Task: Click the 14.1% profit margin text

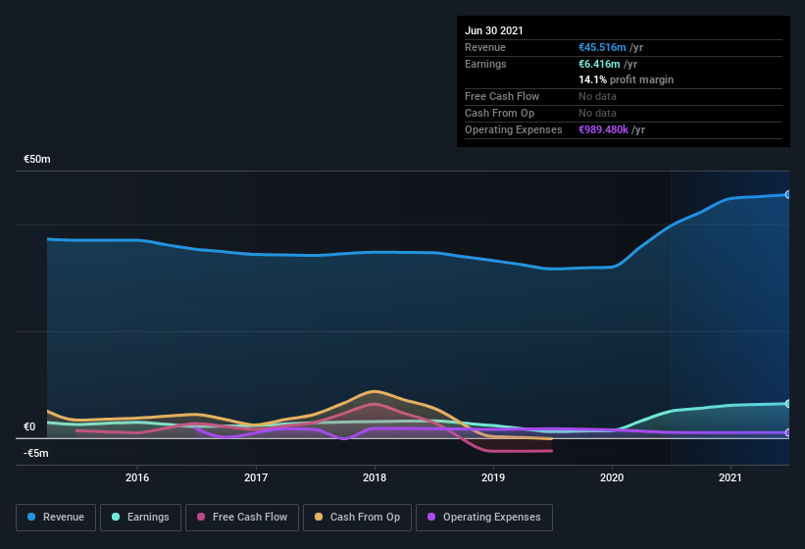Action: coord(626,79)
